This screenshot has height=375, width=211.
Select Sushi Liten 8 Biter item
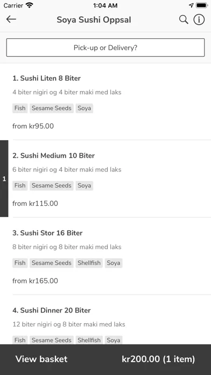pos(105,102)
